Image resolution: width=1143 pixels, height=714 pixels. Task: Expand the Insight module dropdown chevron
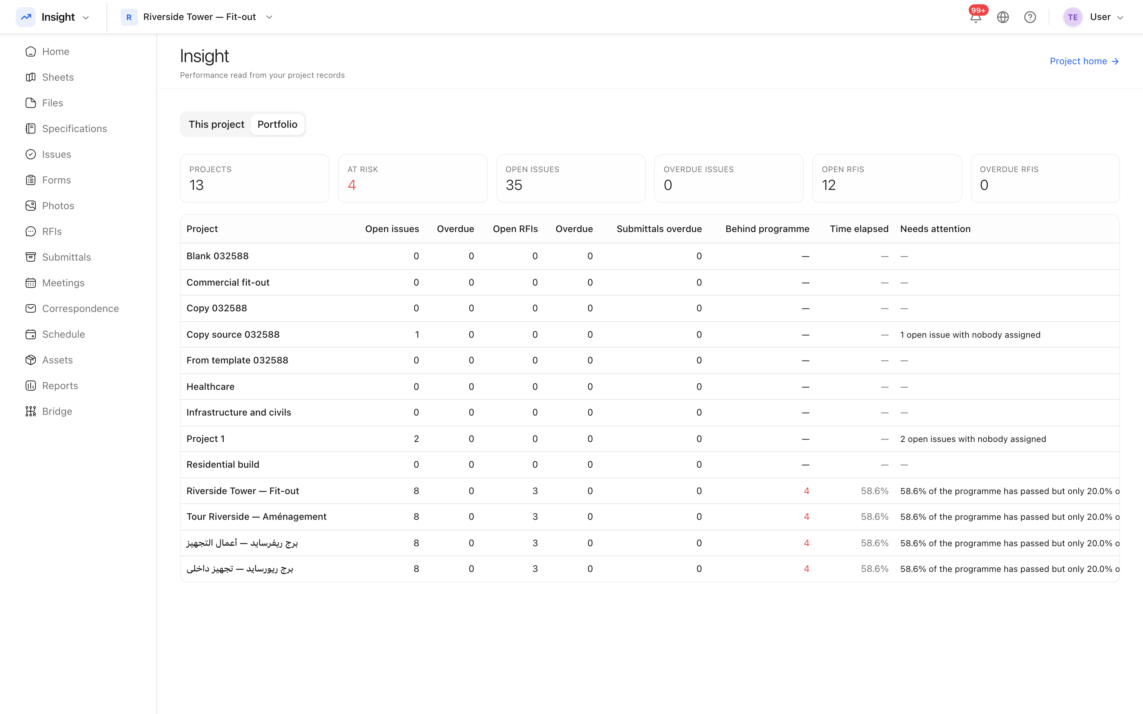click(x=86, y=17)
